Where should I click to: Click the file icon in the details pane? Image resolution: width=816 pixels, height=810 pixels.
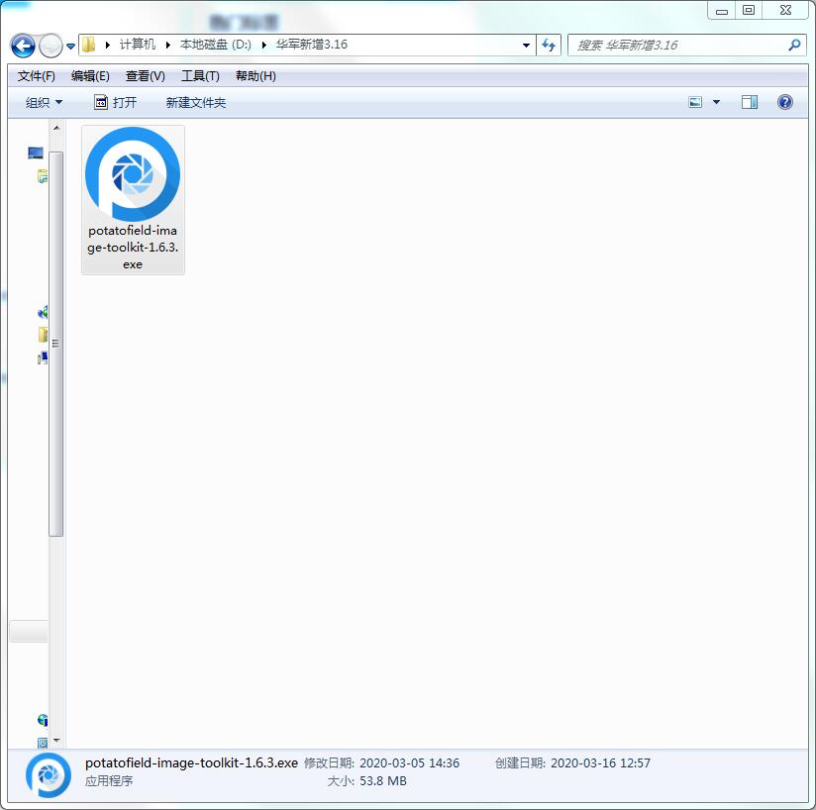pos(49,775)
